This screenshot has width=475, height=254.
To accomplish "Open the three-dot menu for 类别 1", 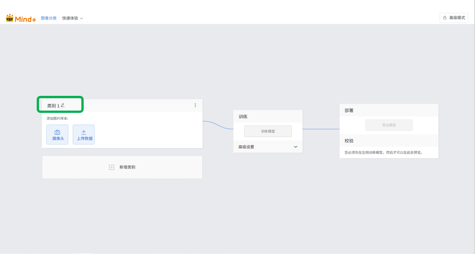I will (195, 105).
